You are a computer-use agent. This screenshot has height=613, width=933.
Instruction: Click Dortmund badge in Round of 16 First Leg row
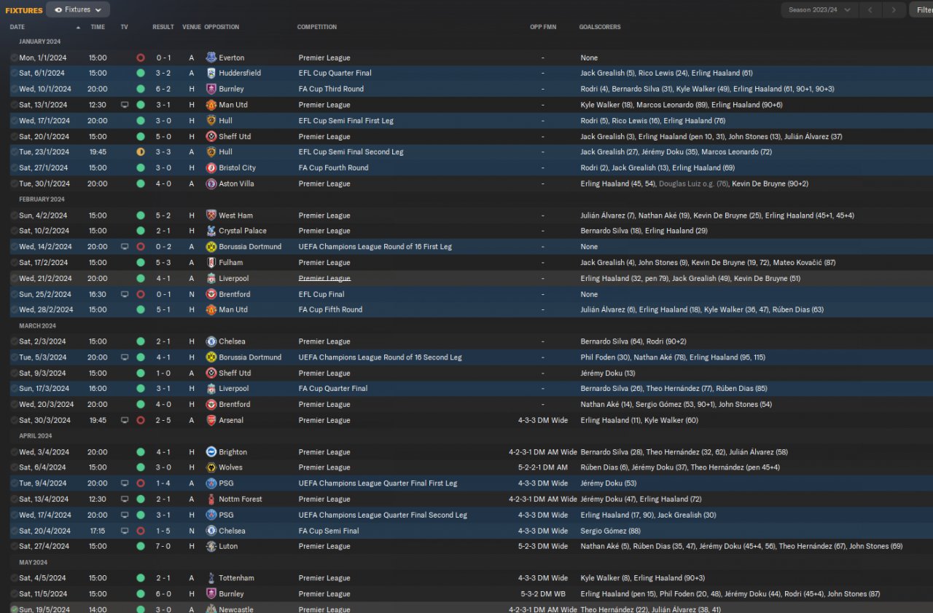[211, 247]
